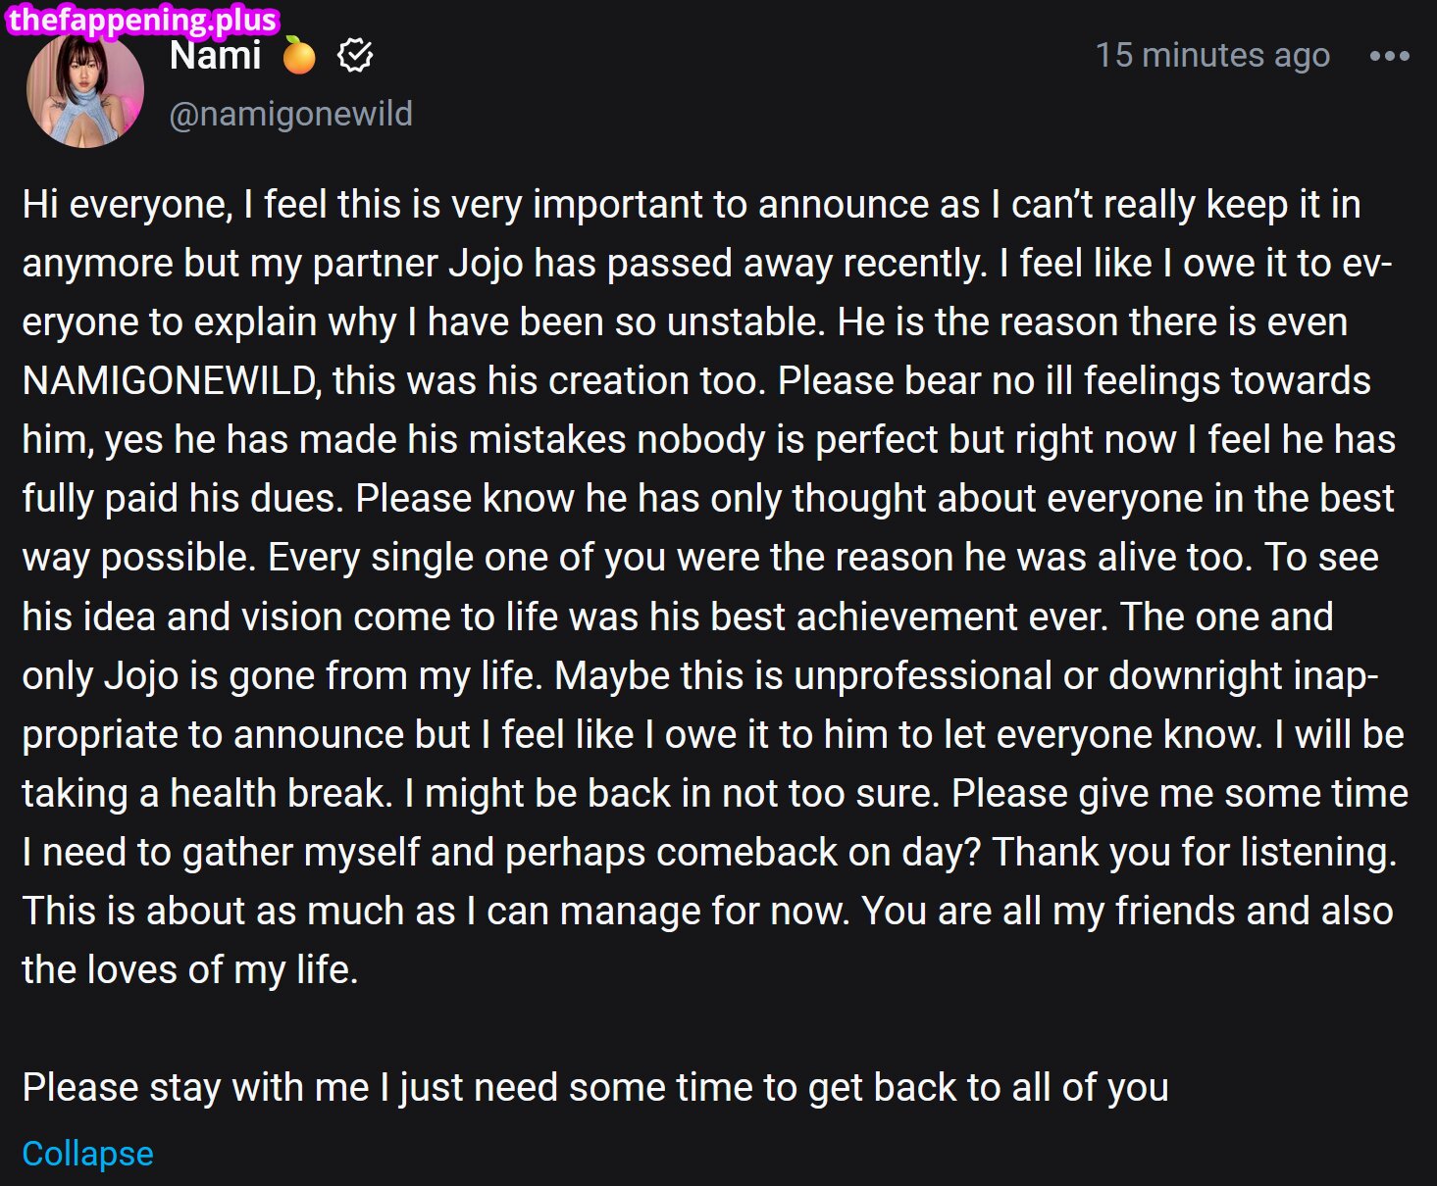Click the thefappening.plus watermark

coord(143,20)
